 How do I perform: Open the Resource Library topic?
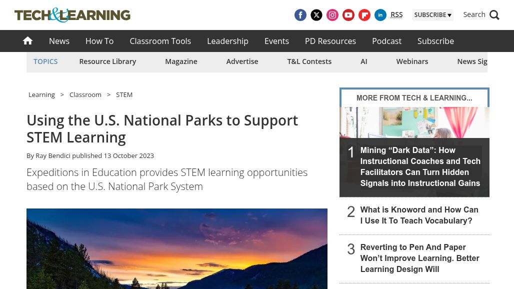point(107,61)
